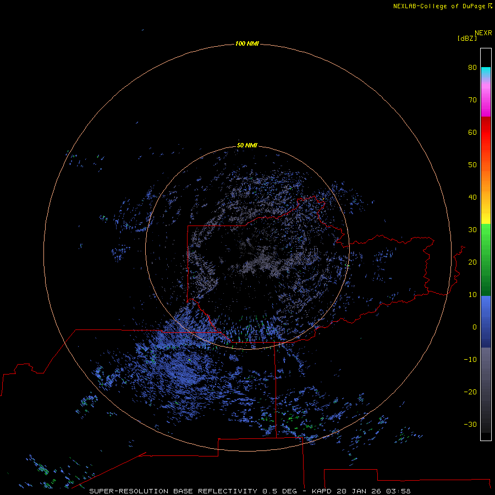Image resolution: width=495 pixels, height=495 pixels.
Task: Click the 50 dBZ scale value
Action: pos(472,165)
